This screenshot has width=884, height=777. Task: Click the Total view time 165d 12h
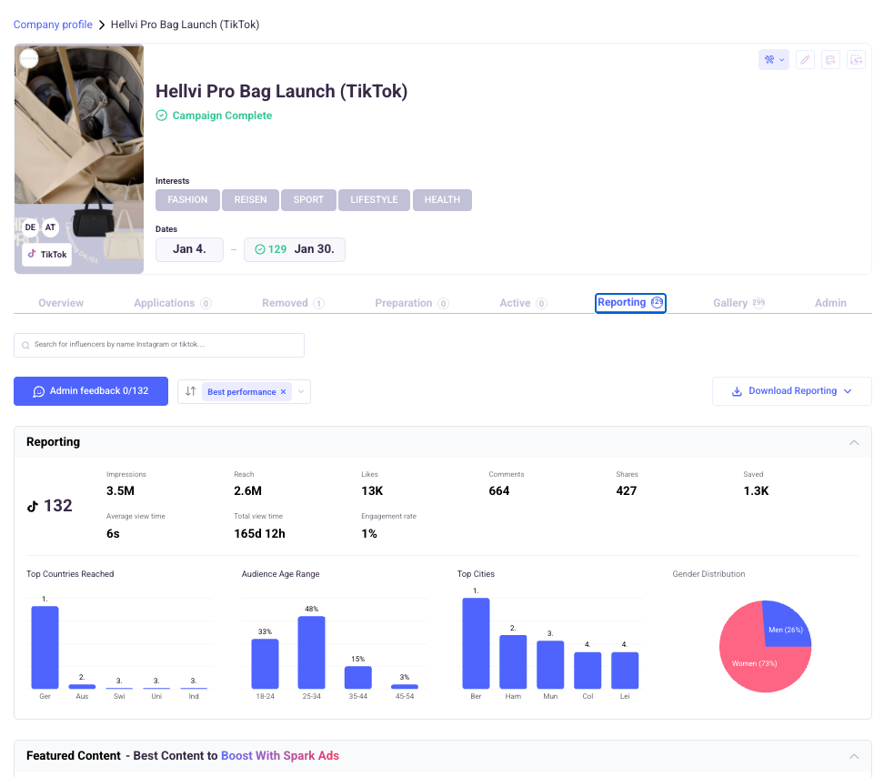click(x=259, y=533)
